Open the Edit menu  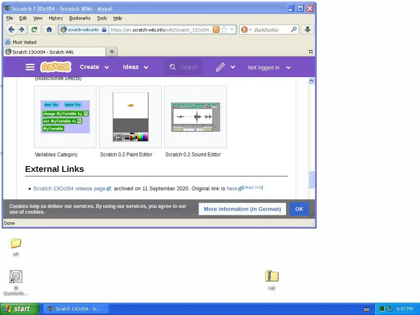(x=23, y=18)
